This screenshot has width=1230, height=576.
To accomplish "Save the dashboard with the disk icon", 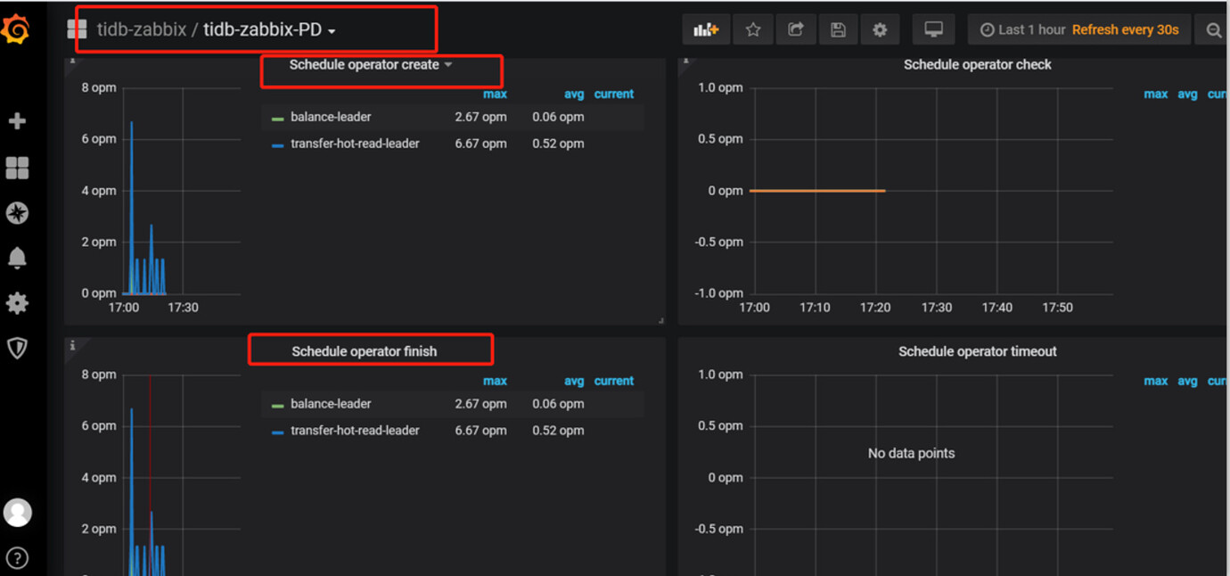I will [x=838, y=30].
